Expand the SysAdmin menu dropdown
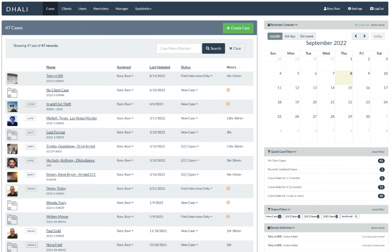 143,8
